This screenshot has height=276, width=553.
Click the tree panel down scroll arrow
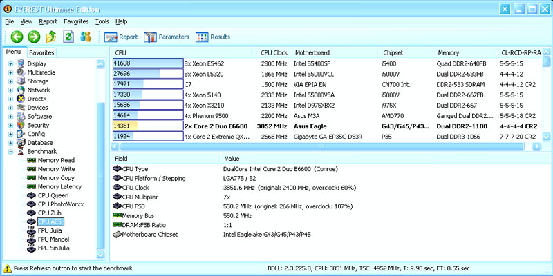[100, 254]
